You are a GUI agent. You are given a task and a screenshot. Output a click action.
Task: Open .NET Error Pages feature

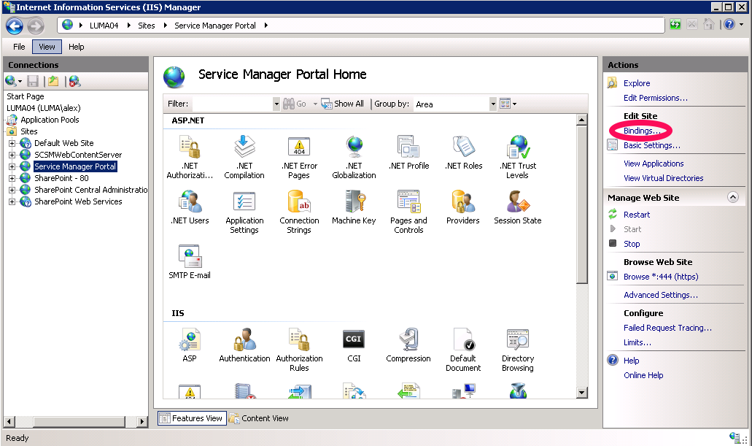point(299,157)
